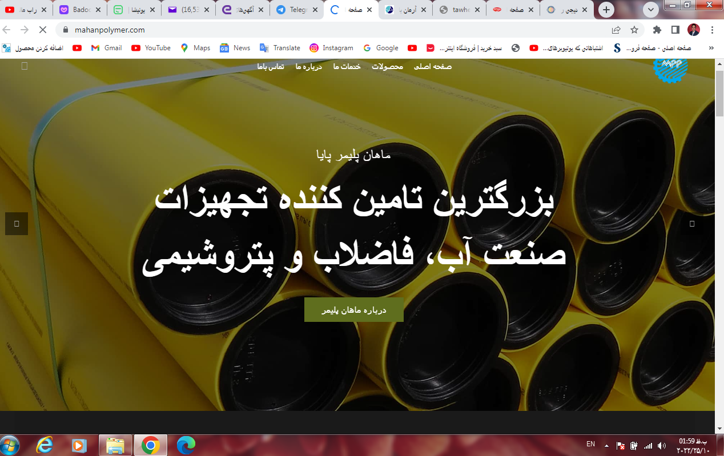724x456 pixels.
Task: Click the درباره ماهان پلیمر button
Action: click(354, 310)
